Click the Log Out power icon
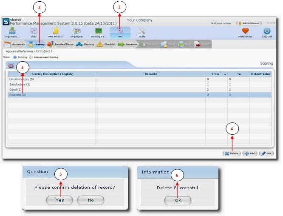This screenshot has height=216, width=283. coord(267,31)
